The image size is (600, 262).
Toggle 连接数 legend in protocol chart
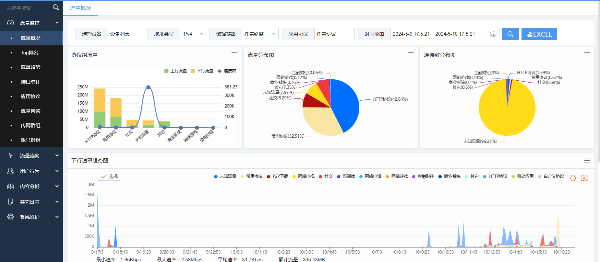[227, 71]
